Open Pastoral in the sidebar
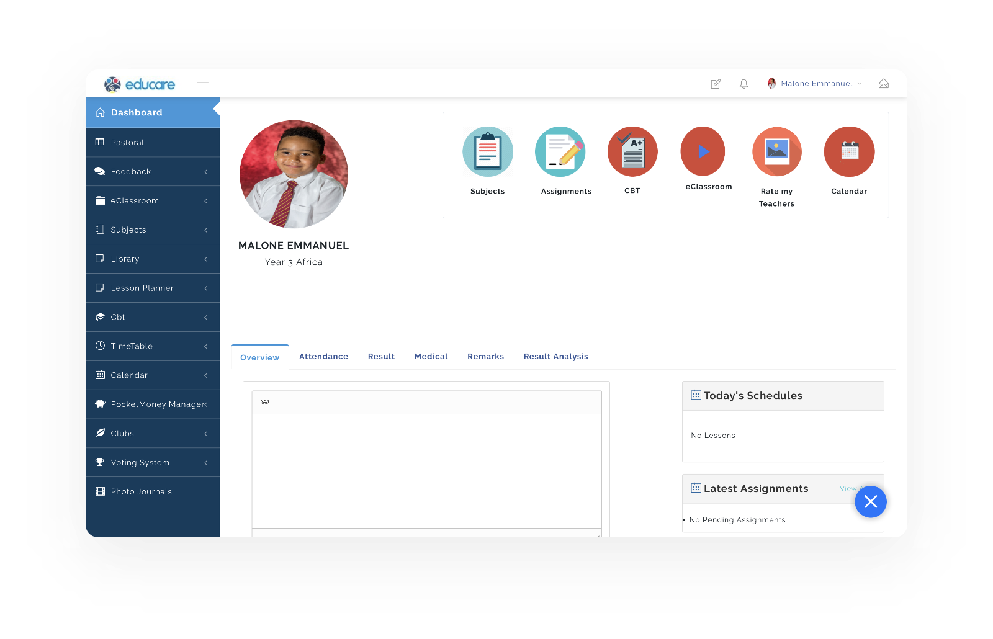The height and width of the screenshot is (639, 993). pyautogui.click(x=128, y=143)
